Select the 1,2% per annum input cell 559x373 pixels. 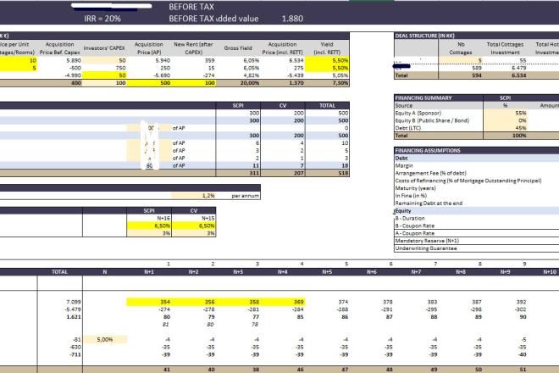click(193, 196)
